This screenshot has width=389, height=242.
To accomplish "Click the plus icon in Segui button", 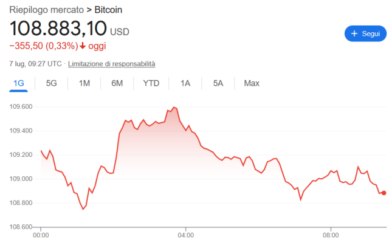I will click(x=354, y=33).
